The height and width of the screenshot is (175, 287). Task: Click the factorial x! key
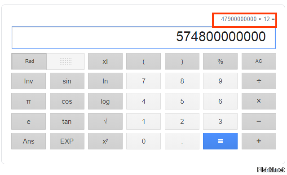coord(105,61)
